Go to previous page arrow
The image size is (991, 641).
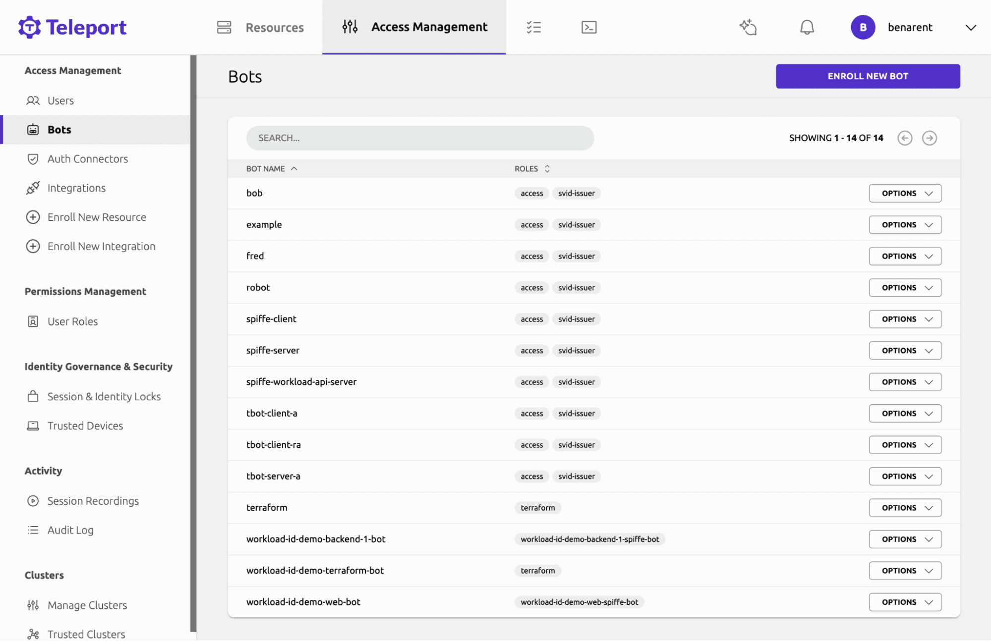pos(904,138)
